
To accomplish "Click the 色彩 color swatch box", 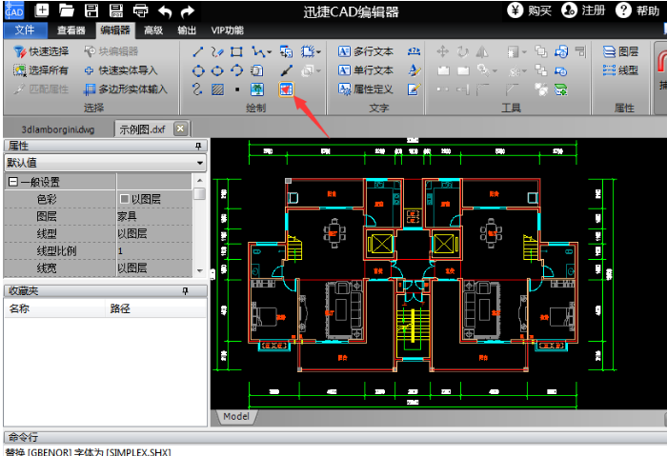I will click(124, 199).
